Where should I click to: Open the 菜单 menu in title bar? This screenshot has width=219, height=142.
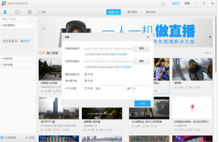click(187, 3)
